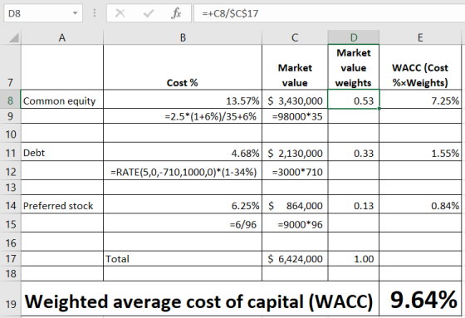Open the Insert Function fx icon
This screenshot has width=465, height=318.
click(176, 13)
